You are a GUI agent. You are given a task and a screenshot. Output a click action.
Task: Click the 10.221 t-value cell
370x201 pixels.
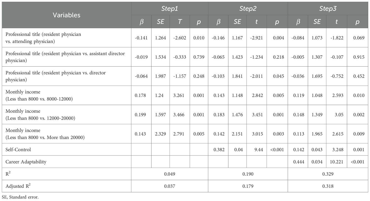(x=336, y=162)
